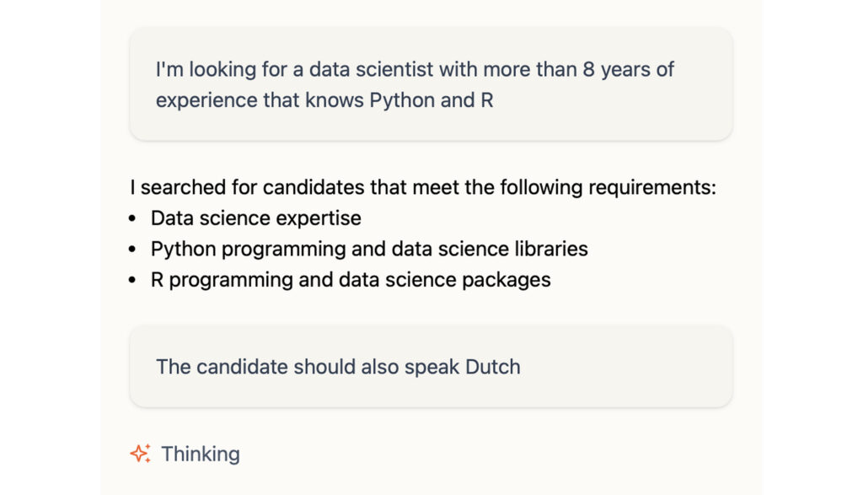
Task: Click the bullet dot before 'R programming'
Action: [132, 280]
